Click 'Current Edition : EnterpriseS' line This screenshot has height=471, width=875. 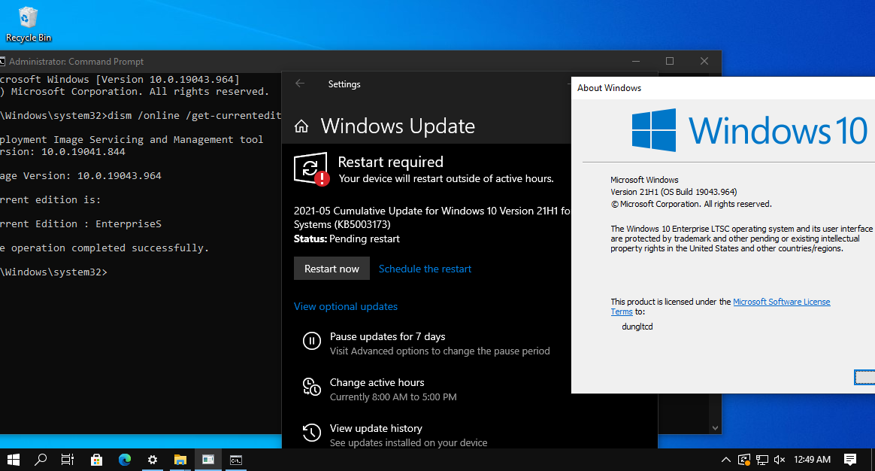81,223
